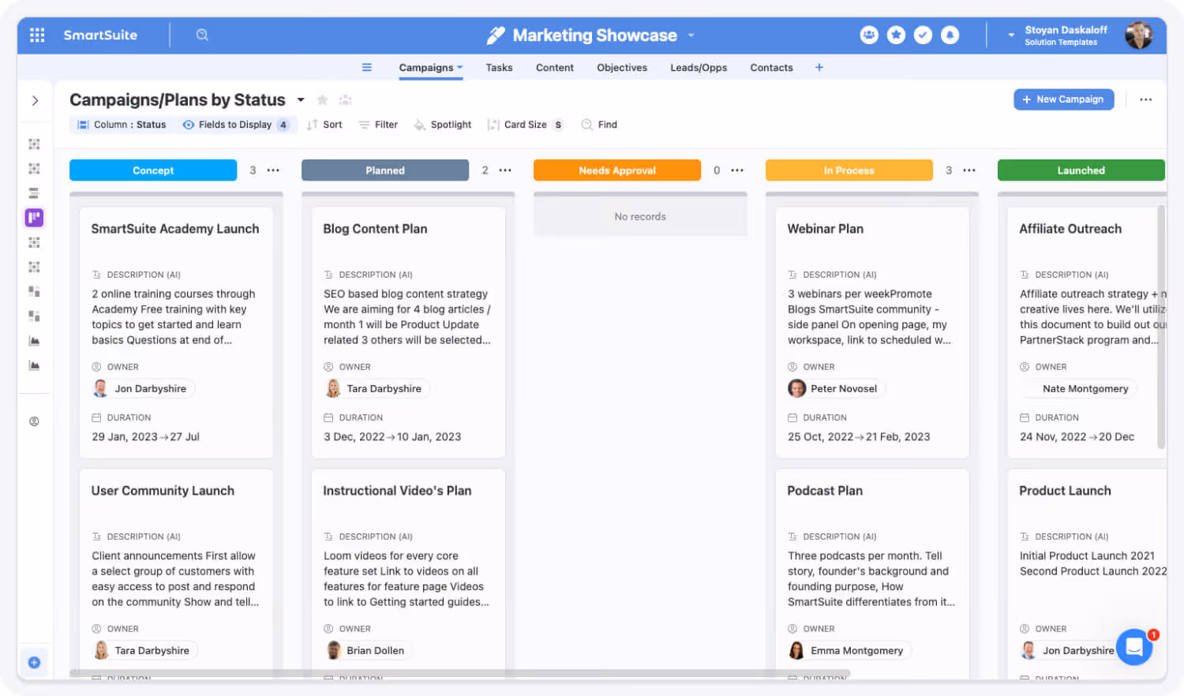This screenshot has height=696, width=1184.
Task: Click the favorites star icon in header
Action: point(896,35)
